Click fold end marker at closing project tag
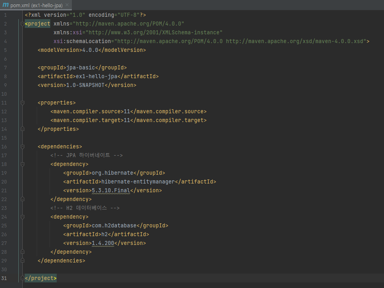This screenshot has height=288, width=384. [x=22, y=278]
